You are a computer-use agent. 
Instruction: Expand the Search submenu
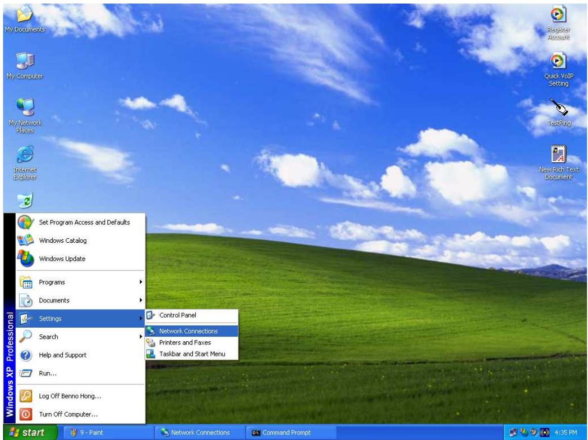click(80, 336)
